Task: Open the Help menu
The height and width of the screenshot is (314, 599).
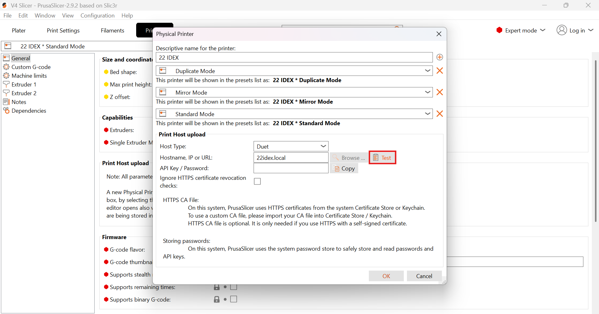Action: click(x=127, y=15)
